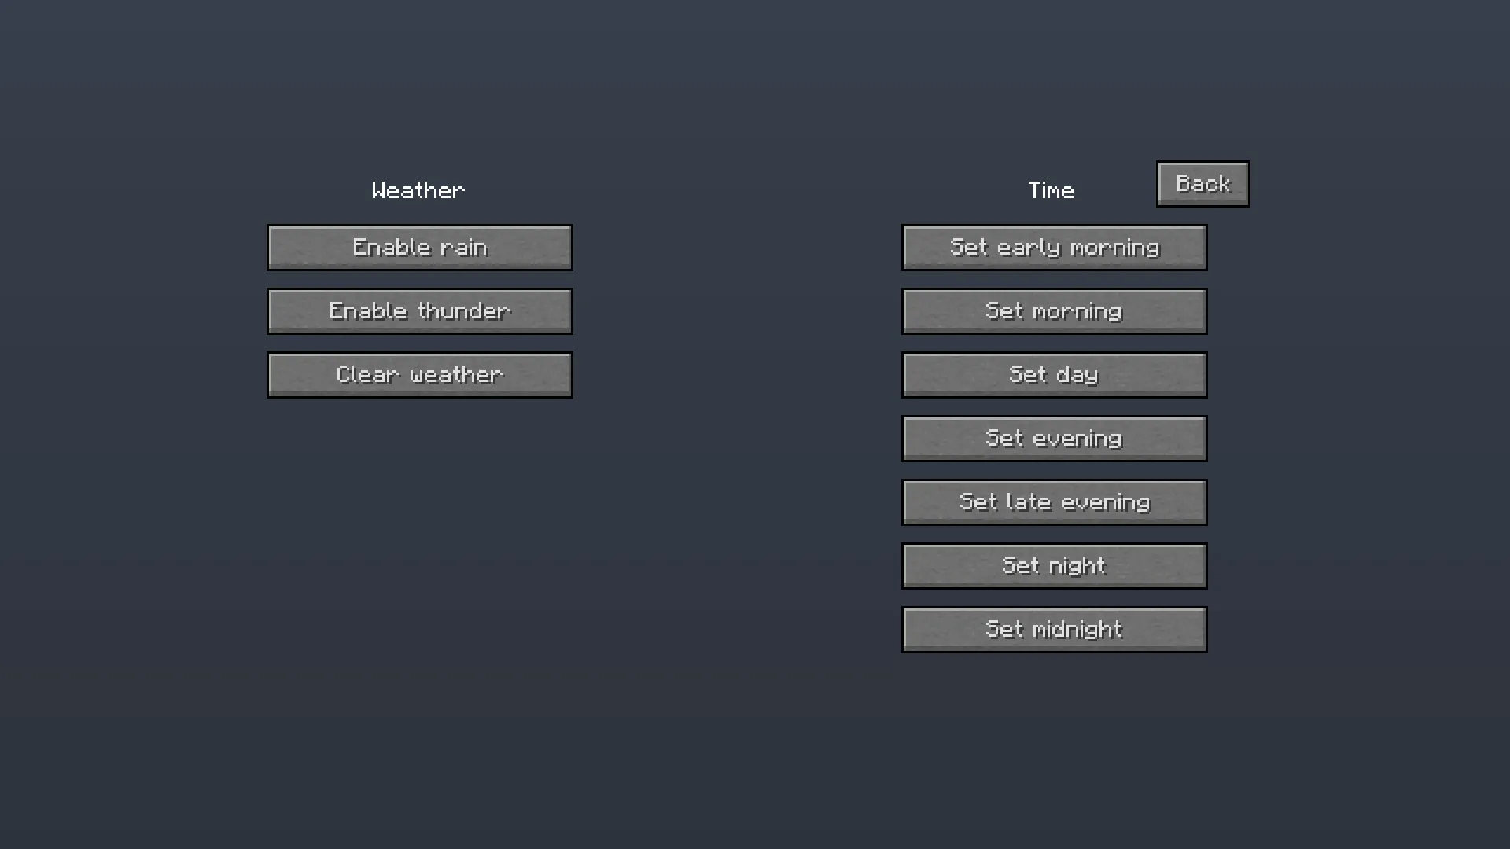Enable rain in the Weather section
The image size is (1510, 849).
(419, 247)
